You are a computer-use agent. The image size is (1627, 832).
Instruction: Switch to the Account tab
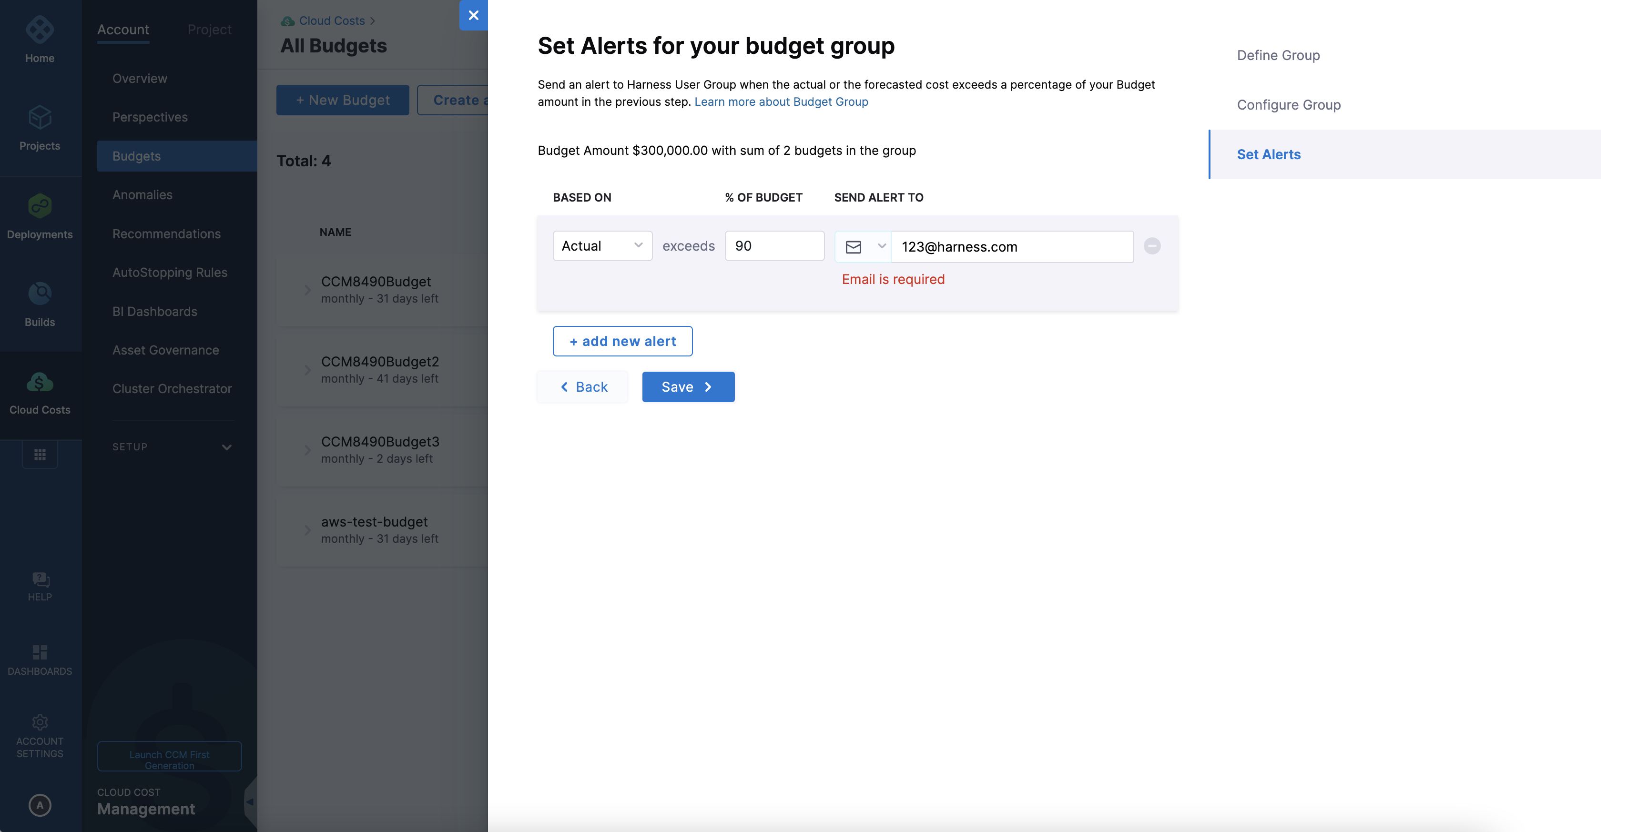pyautogui.click(x=123, y=30)
